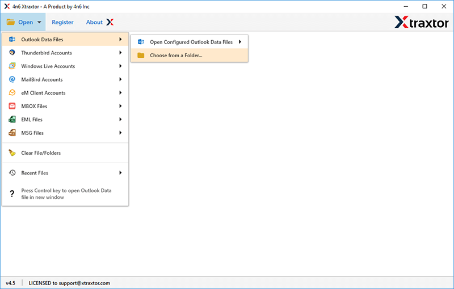Click the window title 4n6 Xtraxtor

[51, 6]
